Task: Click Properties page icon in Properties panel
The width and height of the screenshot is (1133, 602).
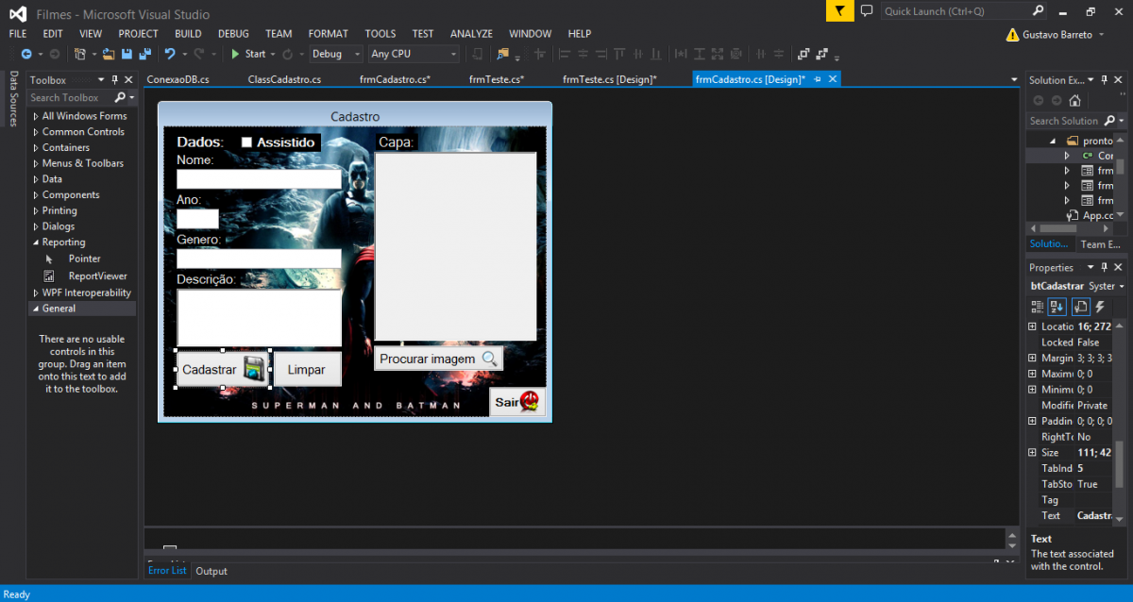Action: point(1081,307)
